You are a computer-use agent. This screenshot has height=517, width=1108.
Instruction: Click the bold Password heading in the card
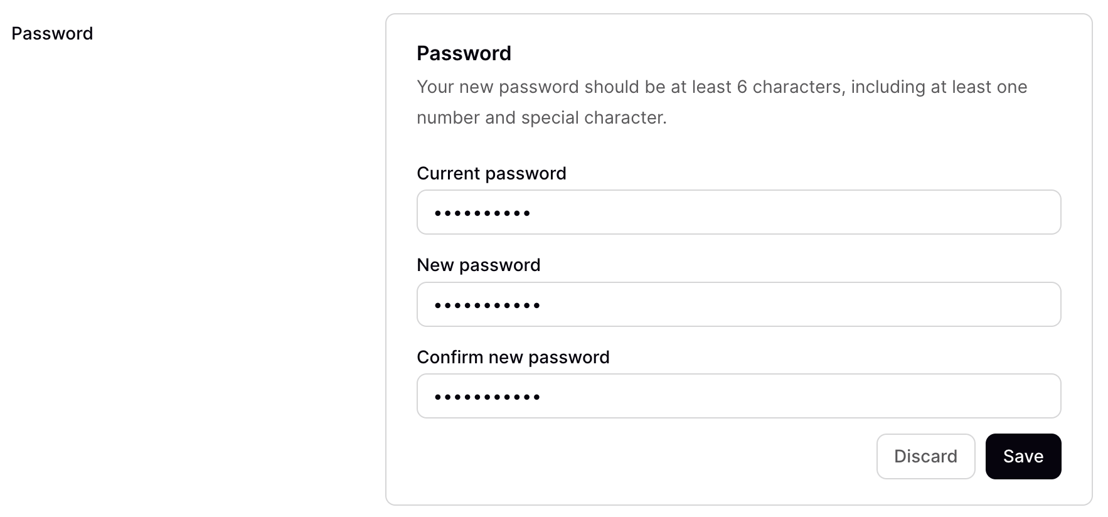(x=464, y=53)
